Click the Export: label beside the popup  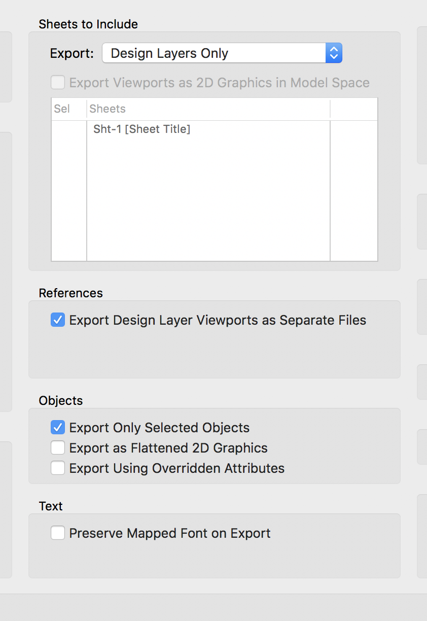pos(72,53)
